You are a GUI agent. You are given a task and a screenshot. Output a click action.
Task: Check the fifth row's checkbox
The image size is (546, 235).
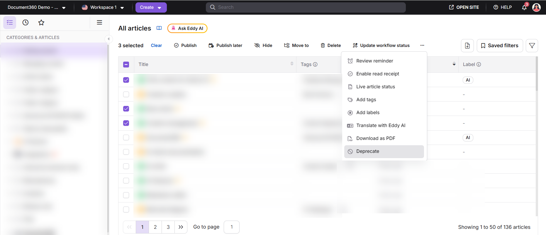126,138
